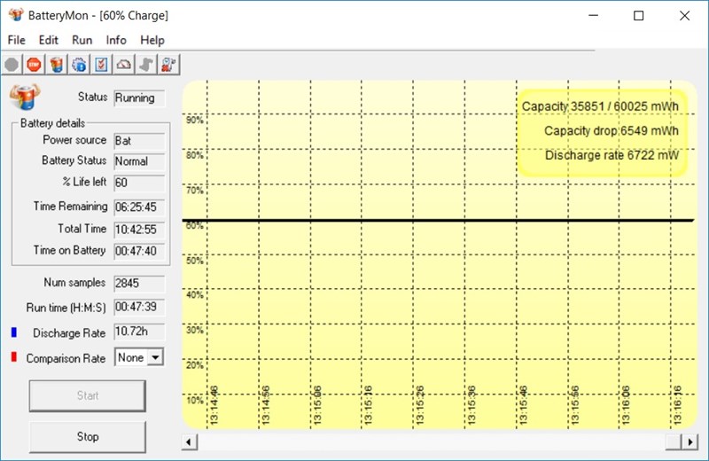The height and width of the screenshot is (461, 709).
Task: Click the Time Remaining field
Action: coord(138,207)
